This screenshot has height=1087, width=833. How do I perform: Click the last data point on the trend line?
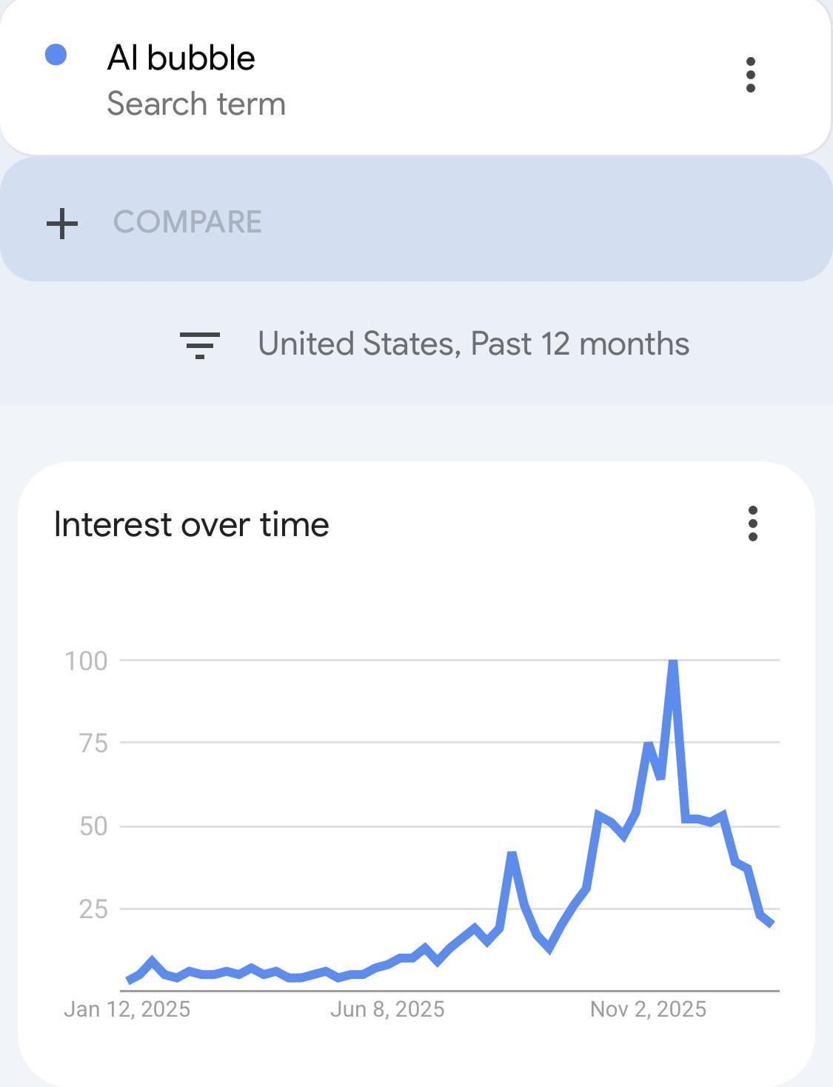[772, 923]
